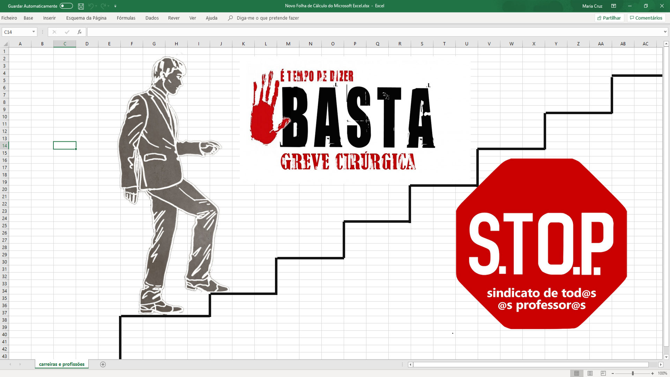The height and width of the screenshot is (377, 670).
Task: Open the Ficheiro menu
Action: [x=9, y=18]
